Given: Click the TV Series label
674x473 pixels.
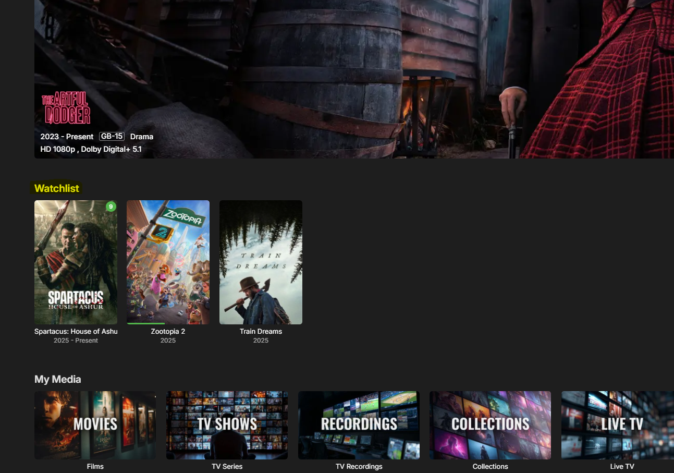Looking at the screenshot, I should pos(227,466).
